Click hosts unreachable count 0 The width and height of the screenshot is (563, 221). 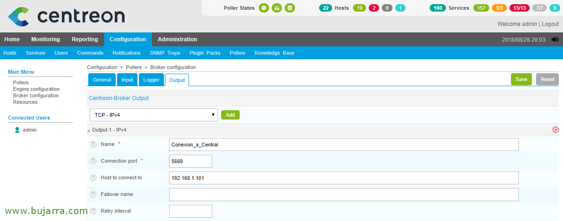[387, 8]
